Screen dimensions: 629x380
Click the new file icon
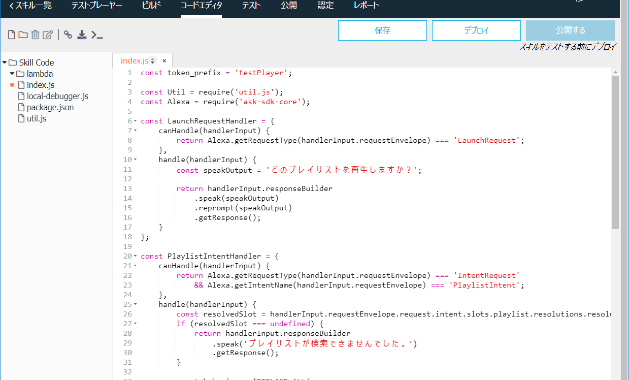click(11, 35)
